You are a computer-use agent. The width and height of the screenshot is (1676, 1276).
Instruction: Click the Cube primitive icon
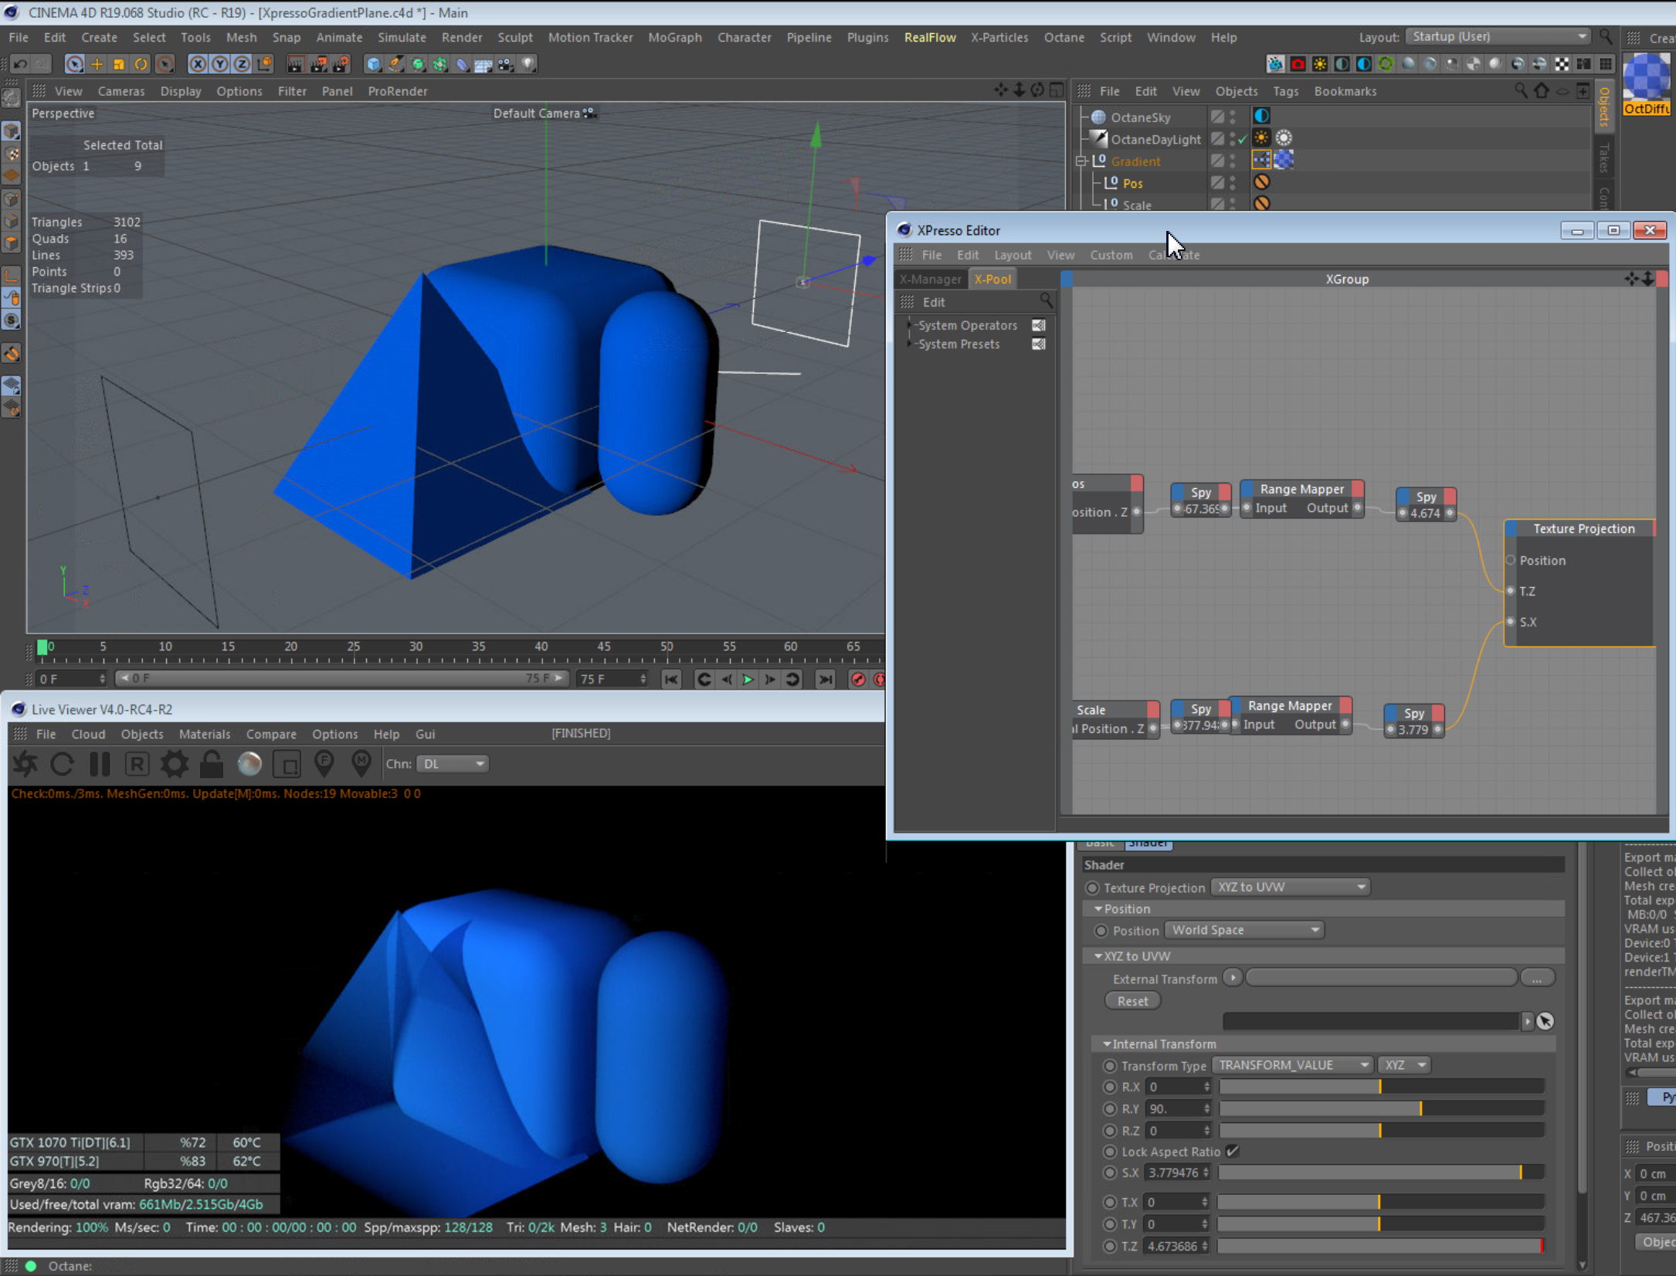[x=374, y=64]
